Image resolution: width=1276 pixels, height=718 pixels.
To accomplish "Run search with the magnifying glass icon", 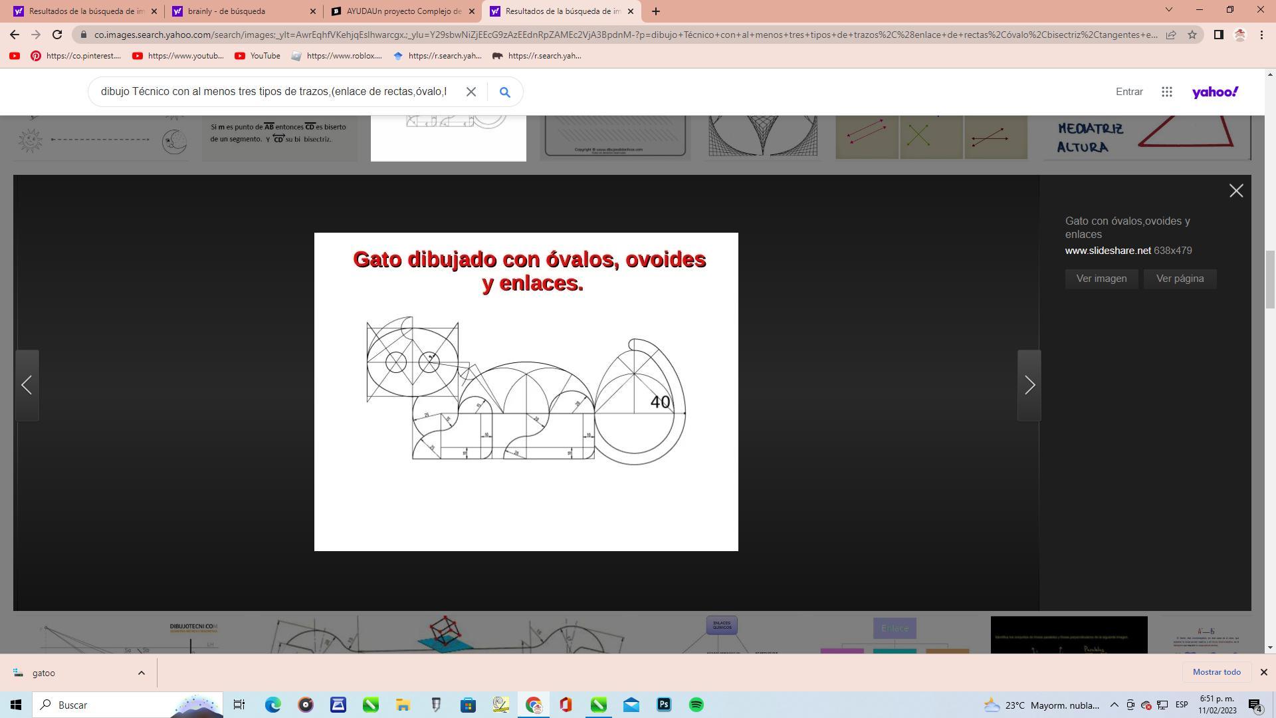I will [505, 92].
